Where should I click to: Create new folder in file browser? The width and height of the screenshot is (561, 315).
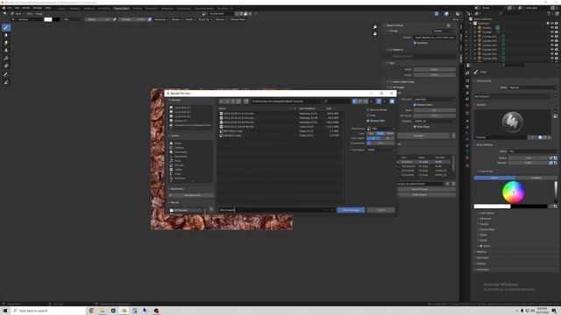pos(246,101)
